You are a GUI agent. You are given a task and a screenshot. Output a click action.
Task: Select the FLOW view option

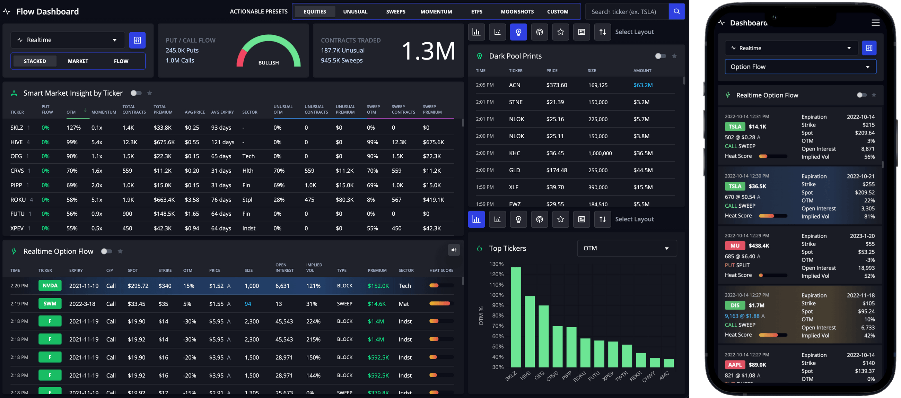(121, 61)
